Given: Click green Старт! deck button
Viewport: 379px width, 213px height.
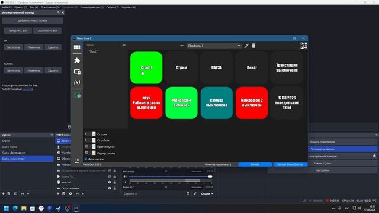Looking at the screenshot, I should tap(146, 67).
